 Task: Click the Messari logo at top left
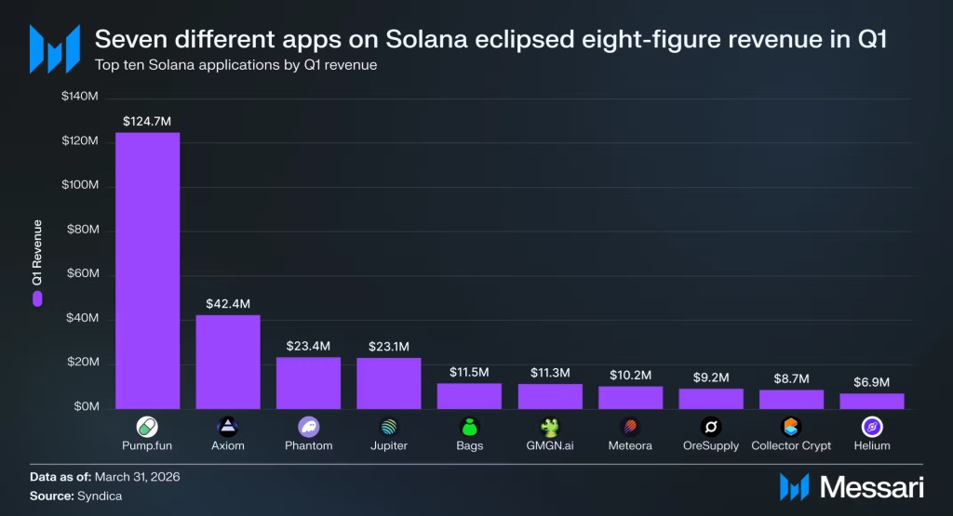[55, 49]
